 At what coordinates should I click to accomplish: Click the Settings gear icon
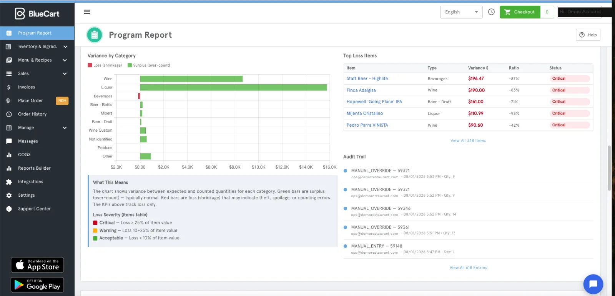point(9,196)
